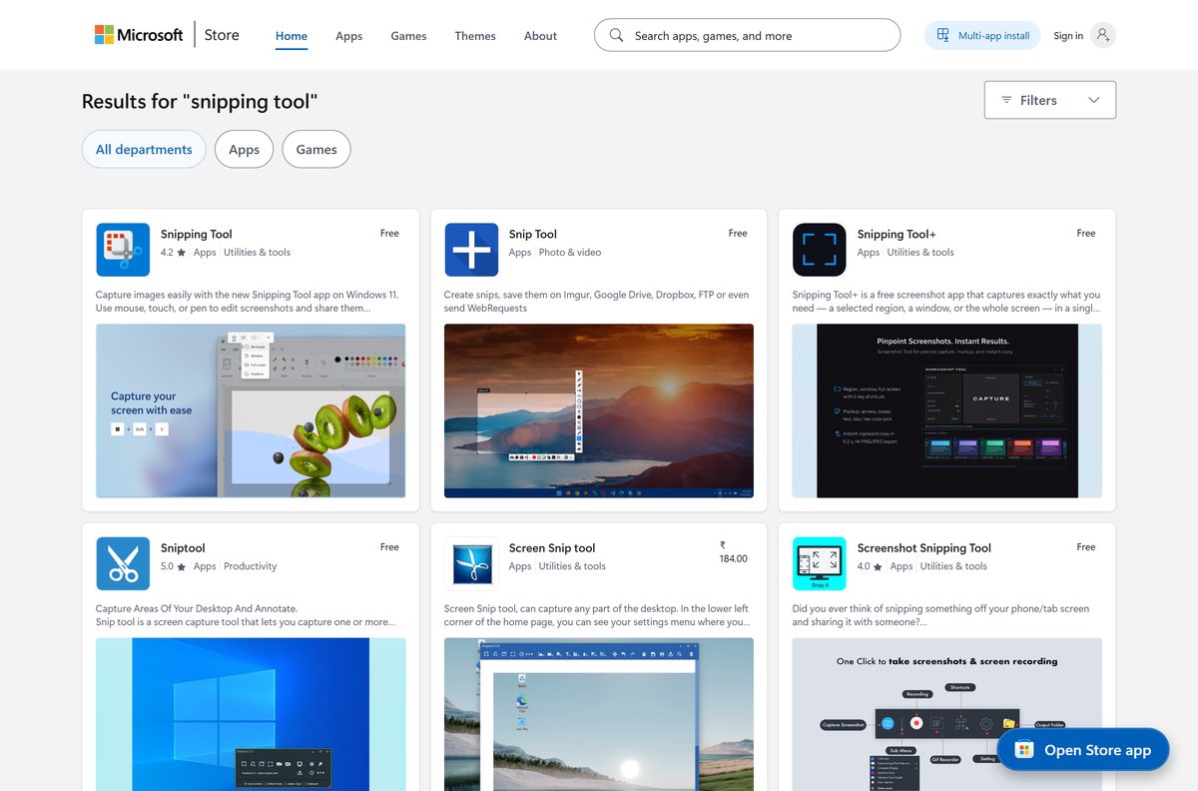Open the Themes navigation tab
Image resolution: width=1198 pixels, height=791 pixels.
475,36
